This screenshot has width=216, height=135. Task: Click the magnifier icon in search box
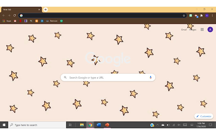[65, 77]
